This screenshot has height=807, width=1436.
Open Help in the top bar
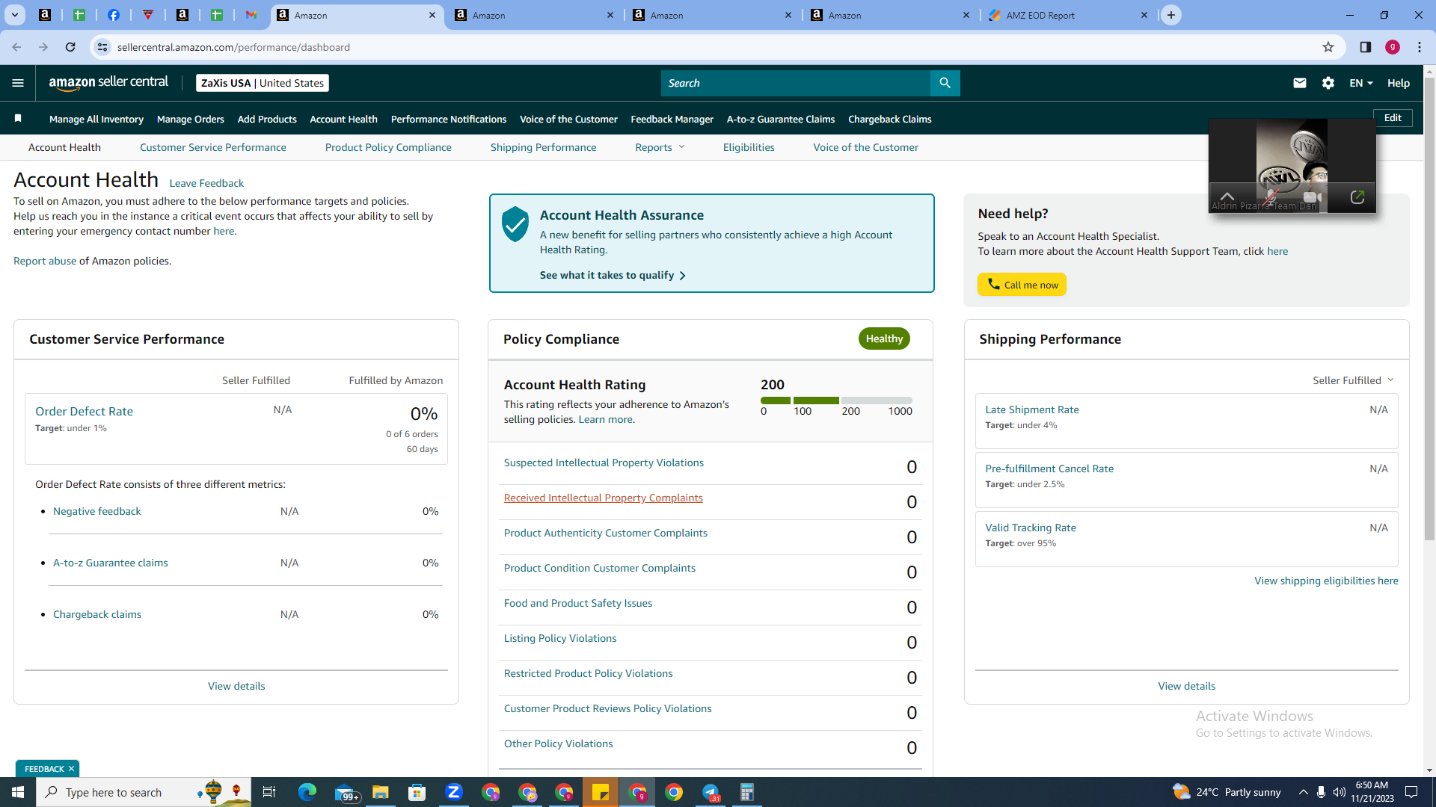point(1399,83)
